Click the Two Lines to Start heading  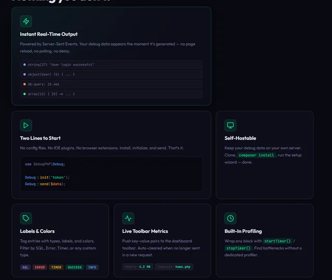[x=40, y=138]
